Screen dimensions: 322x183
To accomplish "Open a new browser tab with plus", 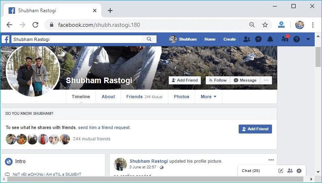I will [110, 11].
